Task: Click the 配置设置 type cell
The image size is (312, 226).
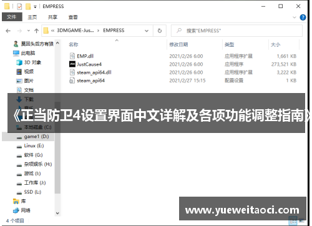Action: click(x=234, y=81)
